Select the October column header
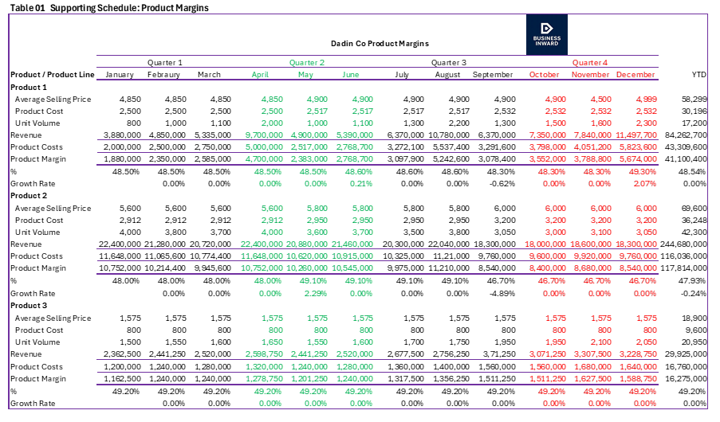This screenshot has height=422, width=720. point(545,75)
